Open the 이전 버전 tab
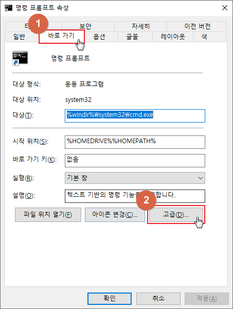Image resolution: width=233 pixels, height=309 pixels. [197, 26]
